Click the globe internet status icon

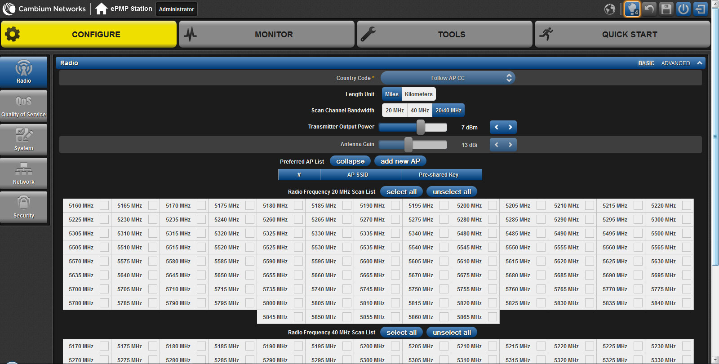coord(610,9)
